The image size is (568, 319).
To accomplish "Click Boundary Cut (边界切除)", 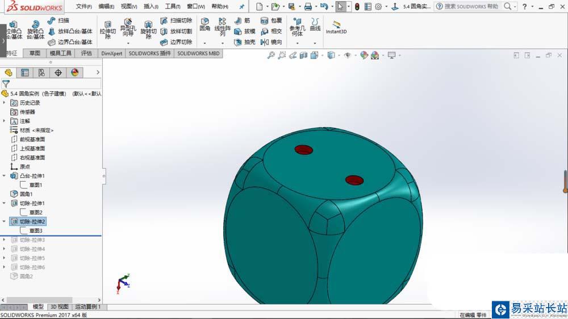I will pos(176,43).
